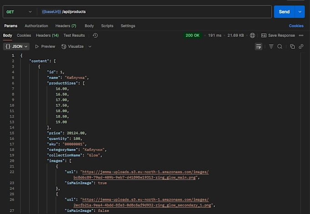Click the "id" key on line 4
Viewport: 310px width, 214px height.
51,72
